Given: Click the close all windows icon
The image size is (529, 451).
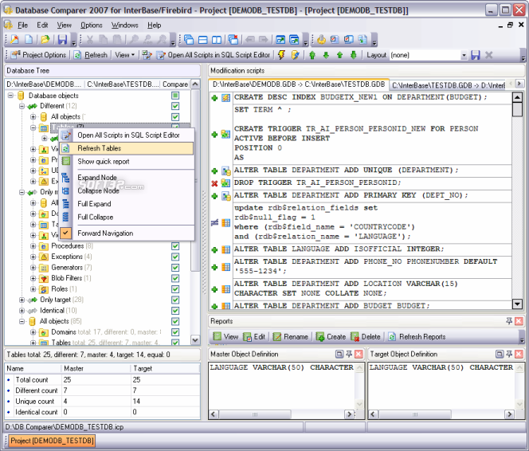Looking at the screenshot, I should pos(233,40).
